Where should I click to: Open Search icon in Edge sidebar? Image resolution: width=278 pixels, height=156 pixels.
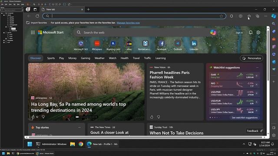click(x=274, y=23)
